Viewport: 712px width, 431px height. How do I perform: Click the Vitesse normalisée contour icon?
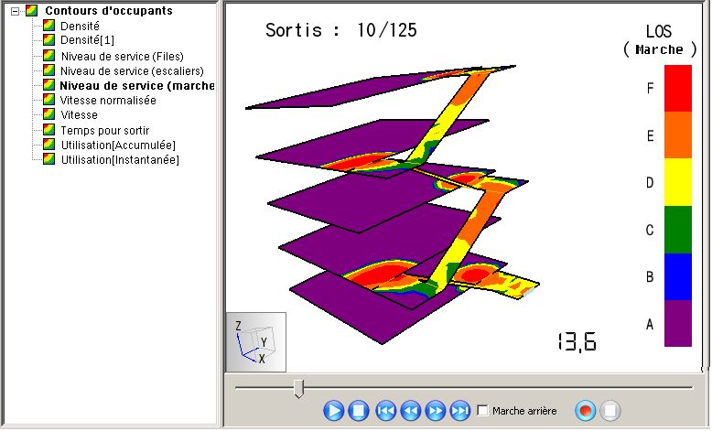coord(49,100)
